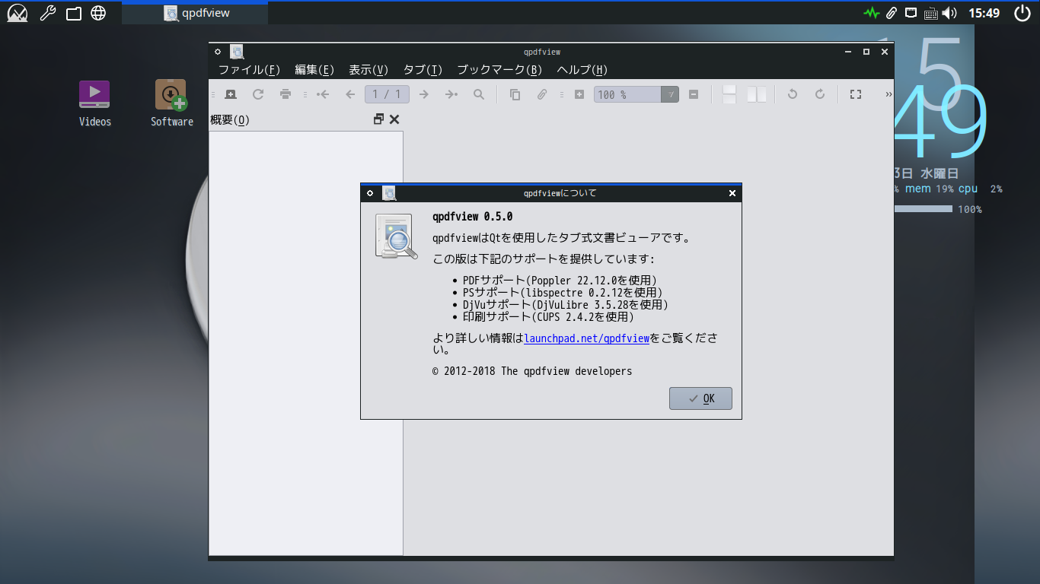Launch the Software desktop icon

pyautogui.click(x=171, y=103)
